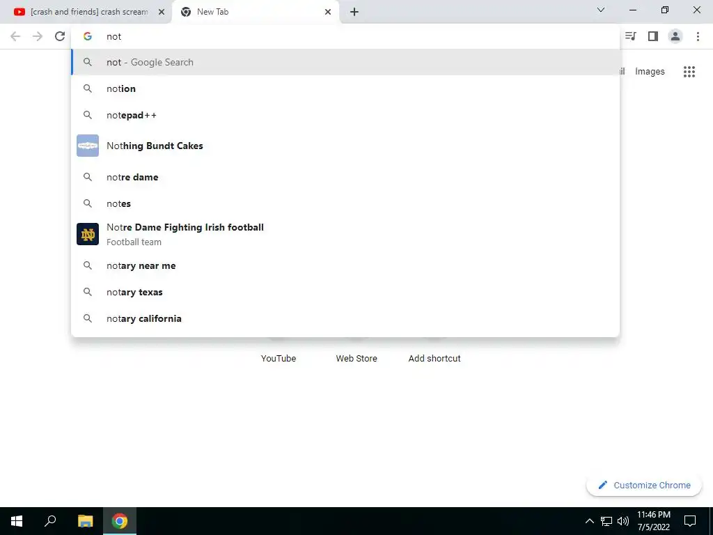Select the 'notes' suggestion
Screen dimensions: 713x535
coord(345,203)
